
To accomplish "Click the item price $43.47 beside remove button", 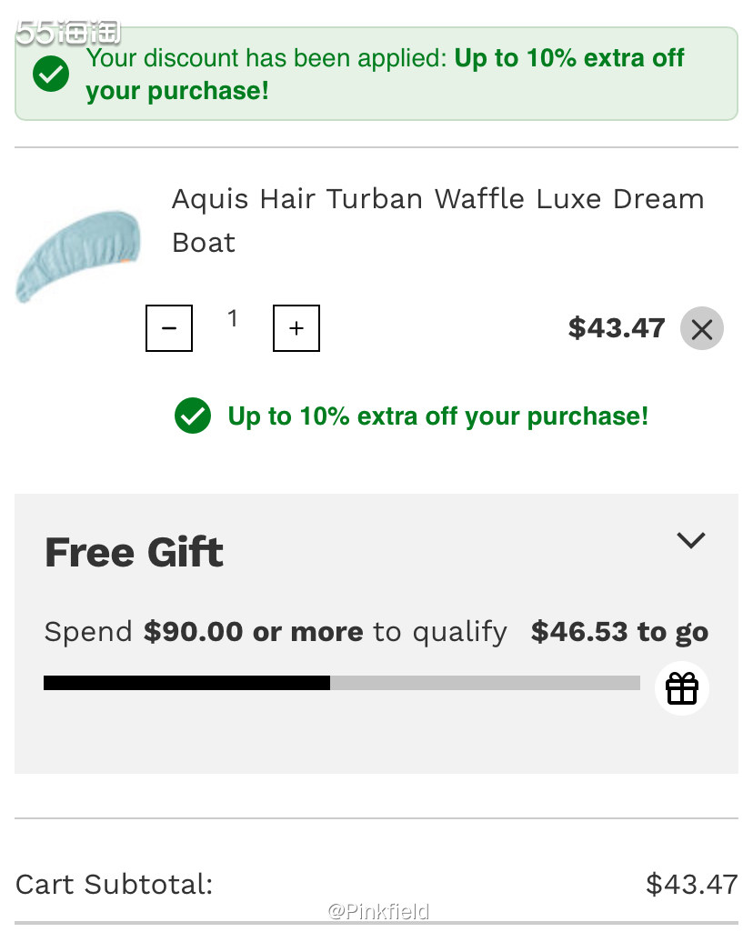I will click(617, 328).
